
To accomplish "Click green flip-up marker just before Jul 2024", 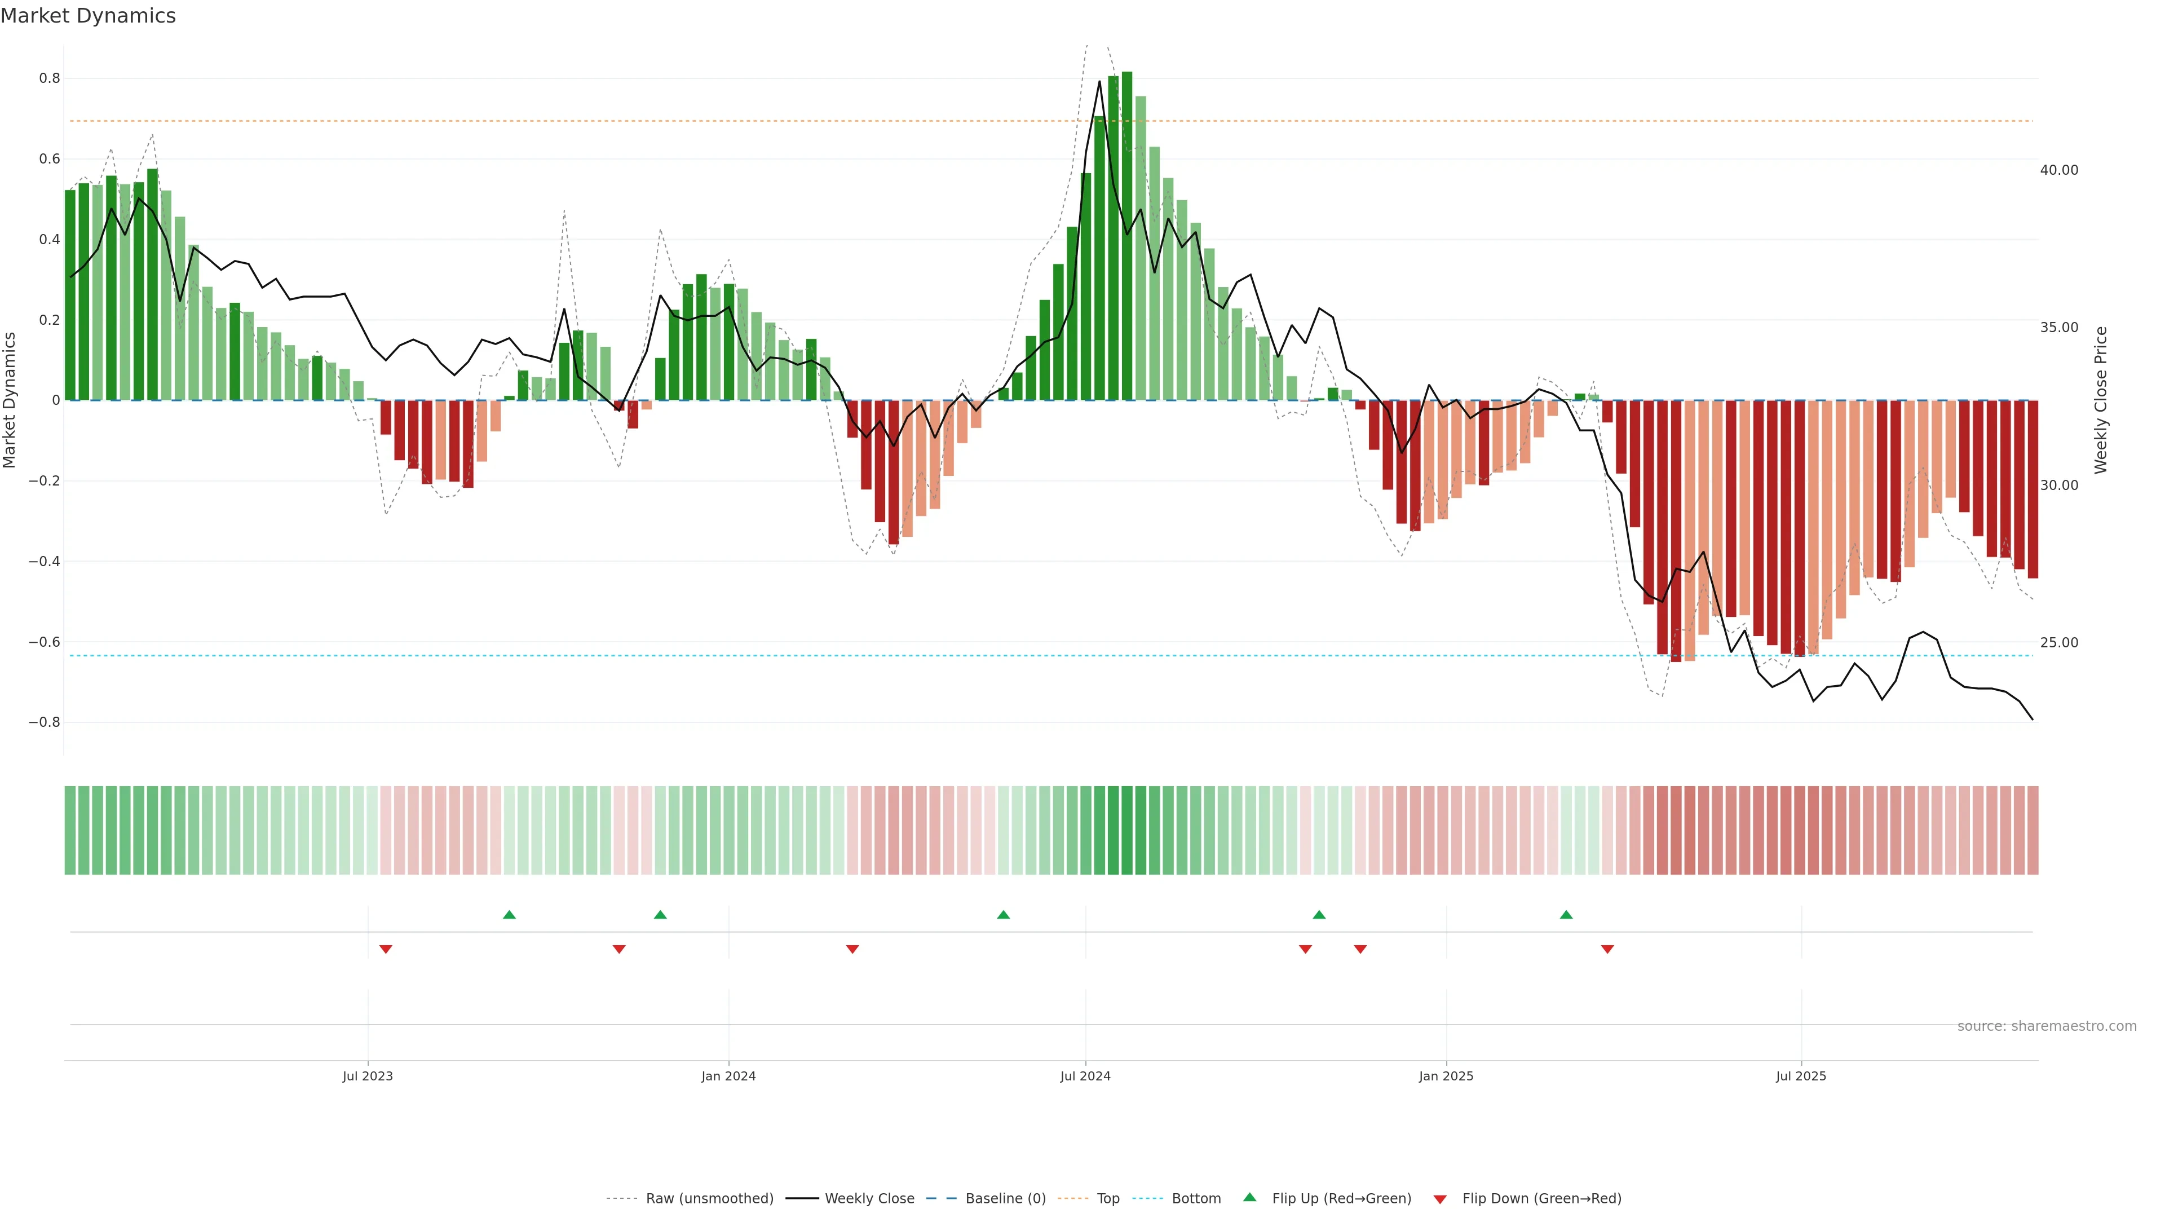I will click(x=1004, y=915).
